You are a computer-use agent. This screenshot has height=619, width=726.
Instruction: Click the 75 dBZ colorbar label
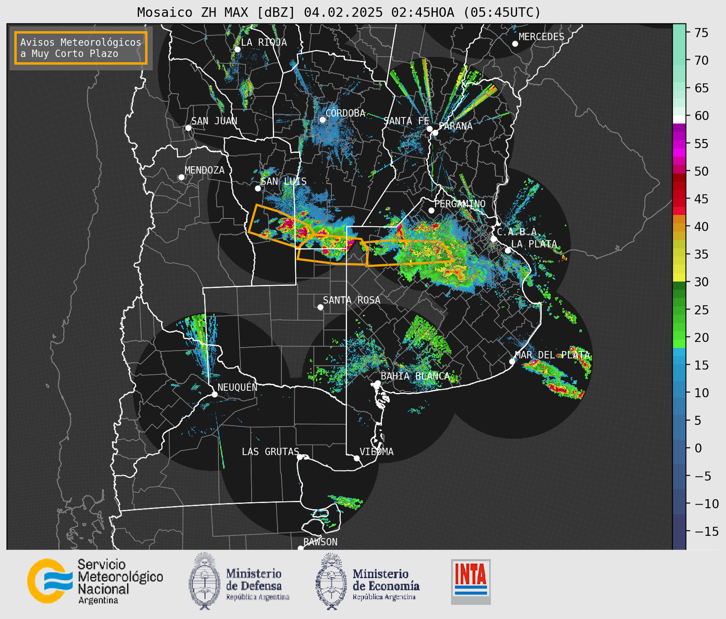[701, 33]
